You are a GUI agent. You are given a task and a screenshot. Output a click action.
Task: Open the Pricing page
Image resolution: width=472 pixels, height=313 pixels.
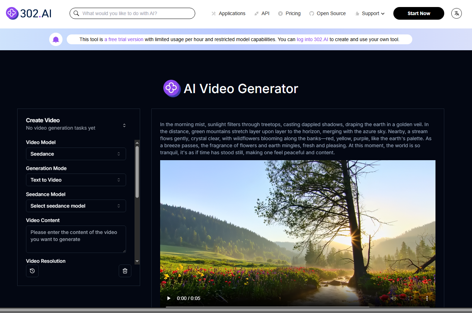tap(289, 13)
